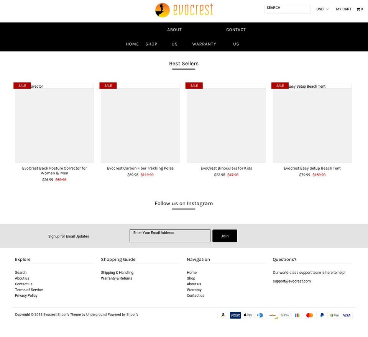Select the Apple Pay payment icon

(248, 315)
